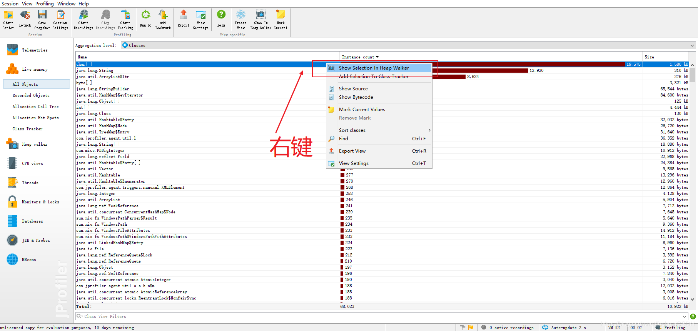
Task: Click Auto-update 2 s in status bar
Action: 564,328
